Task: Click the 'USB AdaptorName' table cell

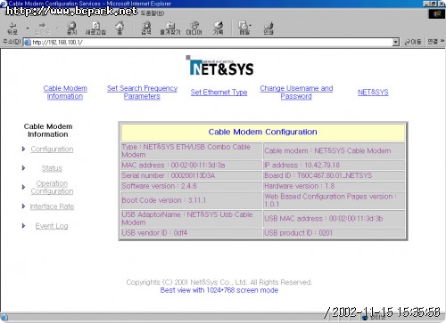Action: [192, 219]
